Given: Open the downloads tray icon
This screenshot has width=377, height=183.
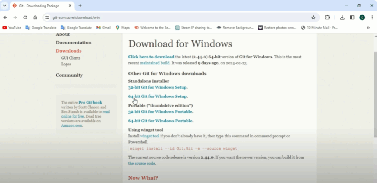Looking at the screenshot, I should point(342,18).
